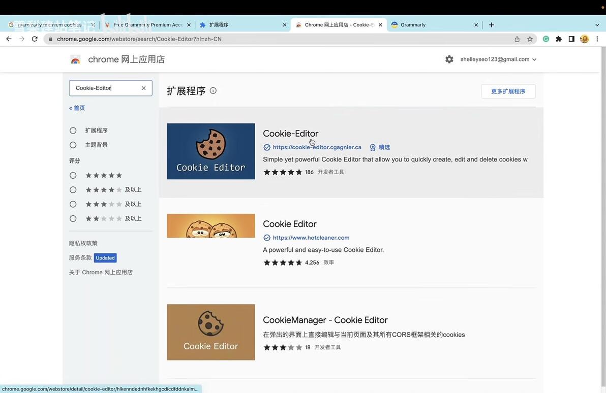Reload the current page
The height and width of the screenshot is (393, 606).
(35, 39)
